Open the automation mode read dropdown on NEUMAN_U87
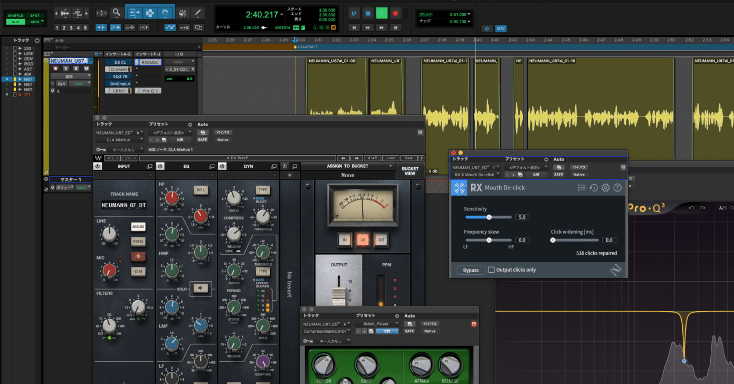This screenshot has height=384, width=734. point(80,84)
